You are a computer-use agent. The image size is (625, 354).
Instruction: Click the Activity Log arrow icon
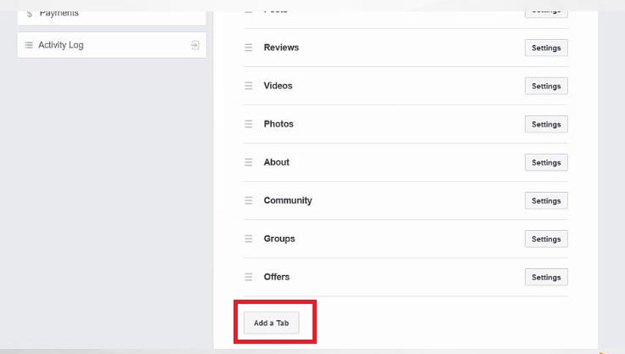click(195, 45)
